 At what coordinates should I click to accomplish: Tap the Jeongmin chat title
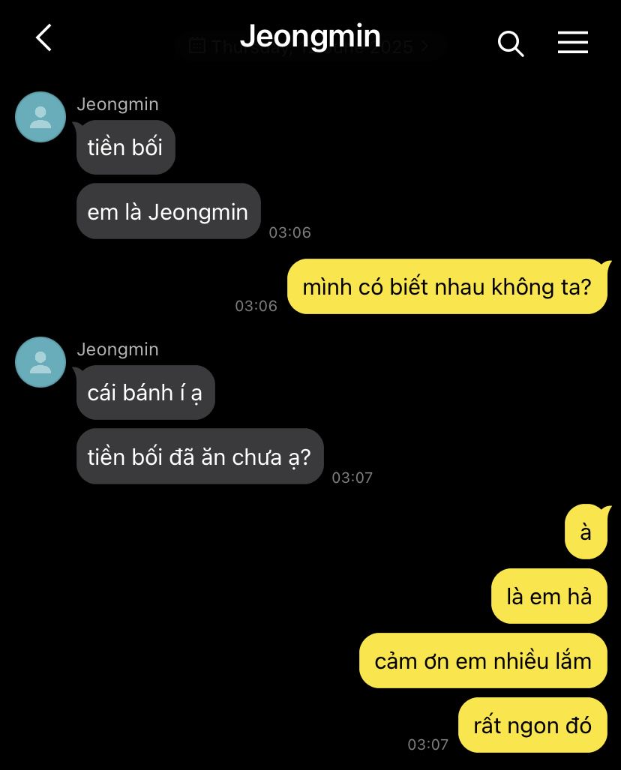[310, 36]
